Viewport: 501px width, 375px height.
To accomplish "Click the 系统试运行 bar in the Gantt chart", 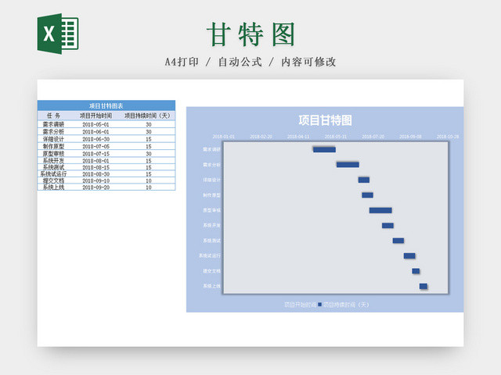I will pos(409,255).
